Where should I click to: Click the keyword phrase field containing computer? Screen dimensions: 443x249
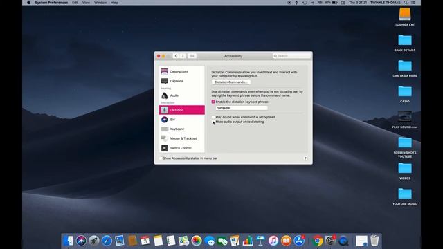point(242,108)
